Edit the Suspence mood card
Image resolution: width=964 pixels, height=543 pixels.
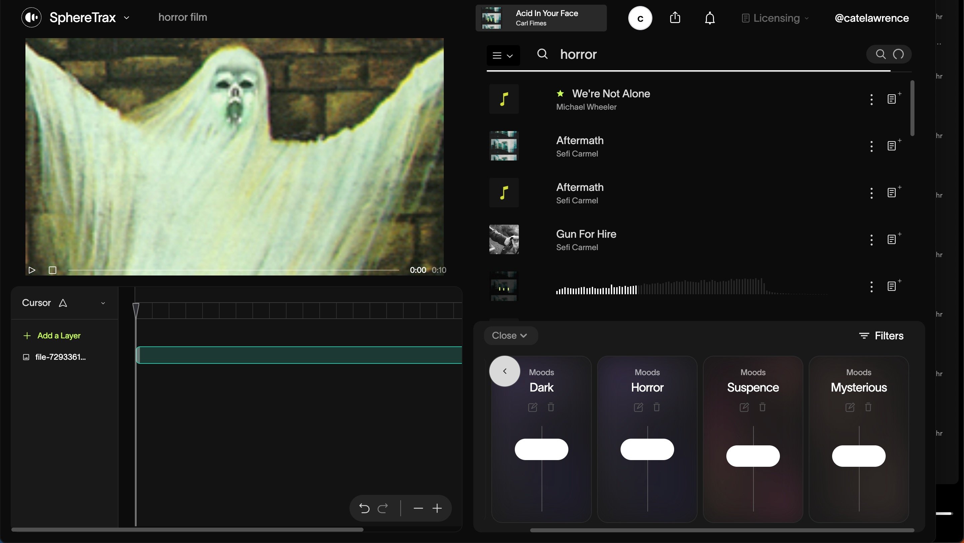tap(744, 407)
